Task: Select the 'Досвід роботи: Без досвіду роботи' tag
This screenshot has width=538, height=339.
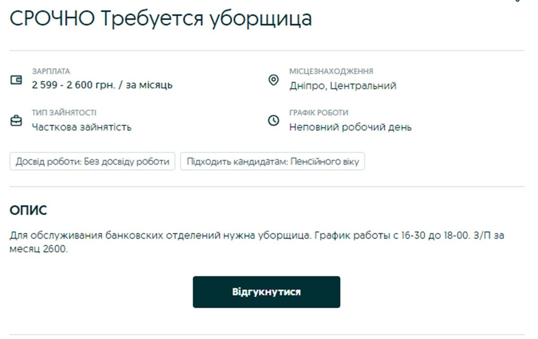Action: click(x=92, y=162)
